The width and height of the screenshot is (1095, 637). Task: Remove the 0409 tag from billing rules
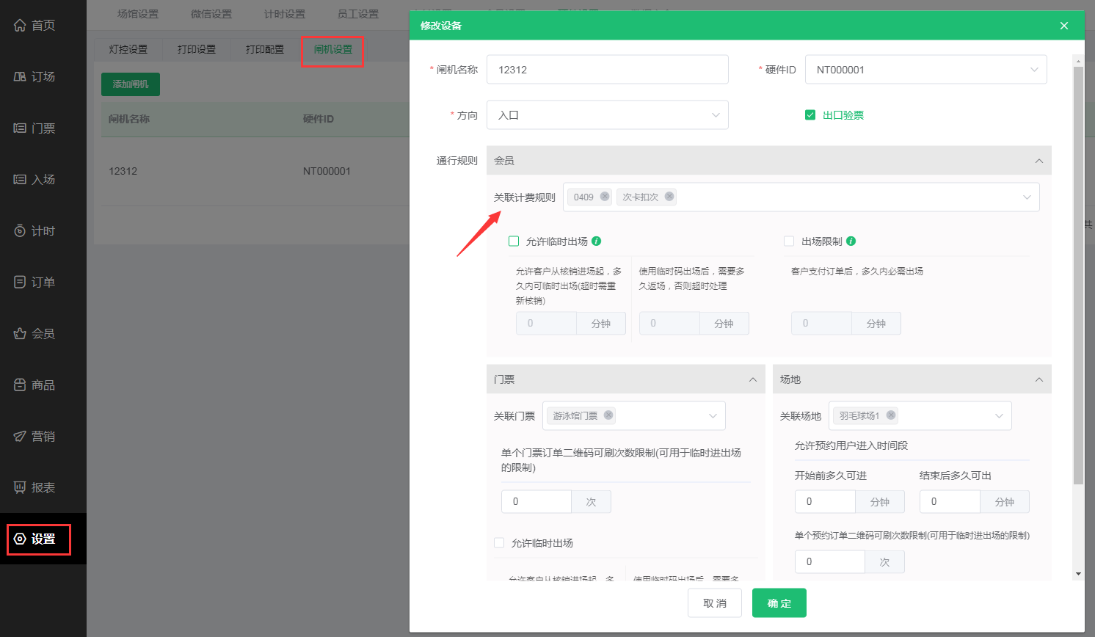605,197
